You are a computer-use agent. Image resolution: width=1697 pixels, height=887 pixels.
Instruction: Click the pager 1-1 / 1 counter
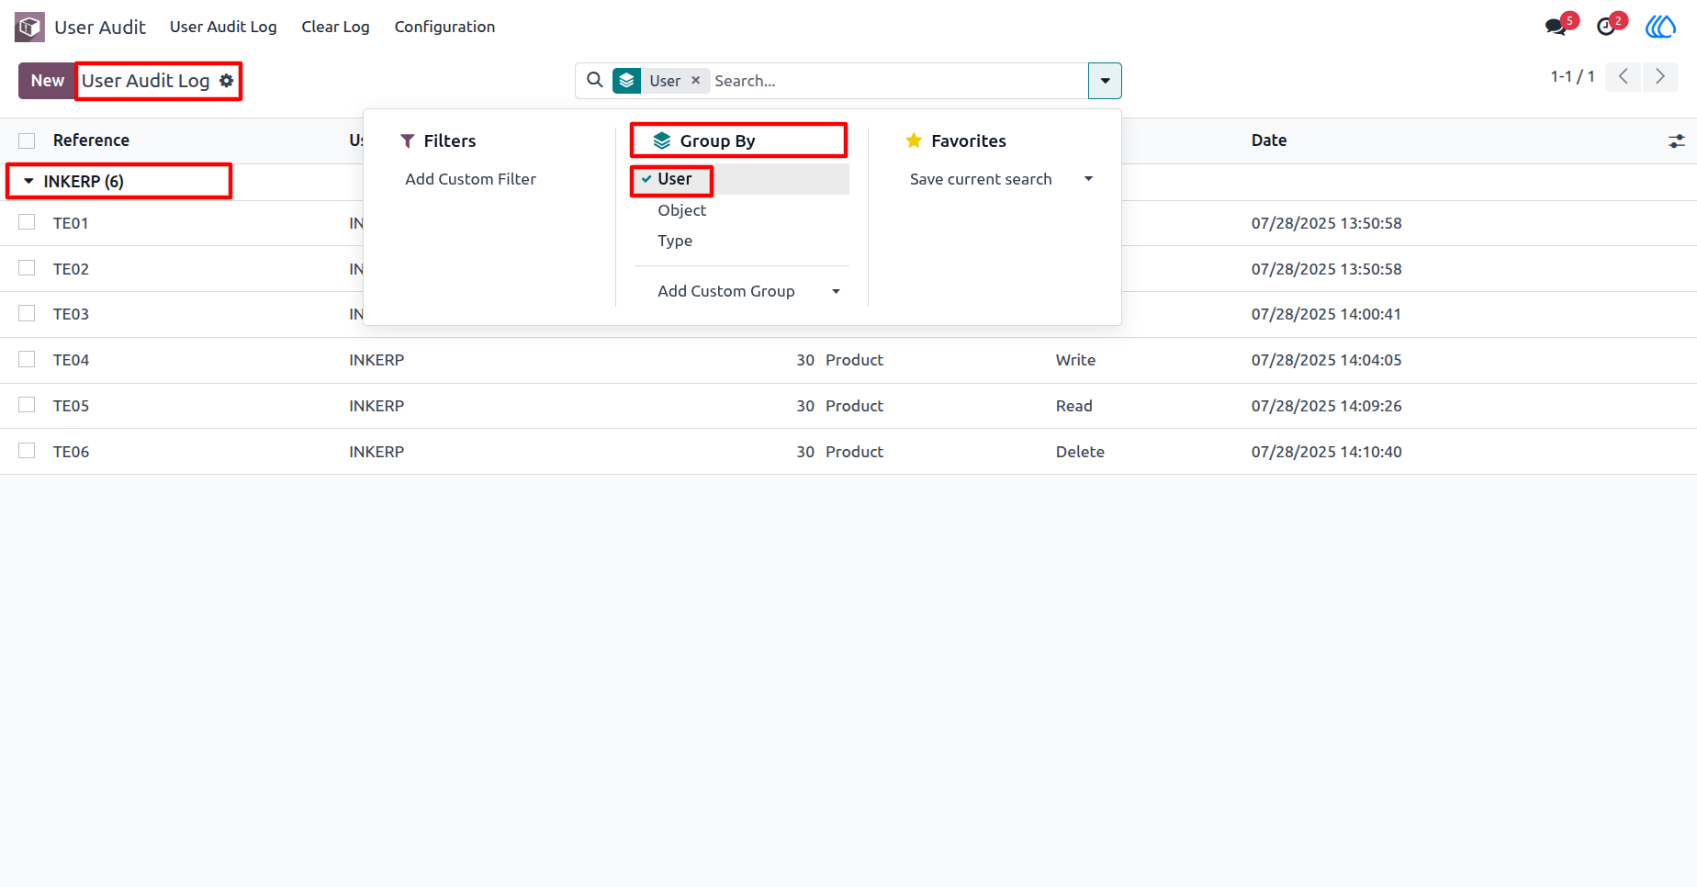[x=1572, y=76]
